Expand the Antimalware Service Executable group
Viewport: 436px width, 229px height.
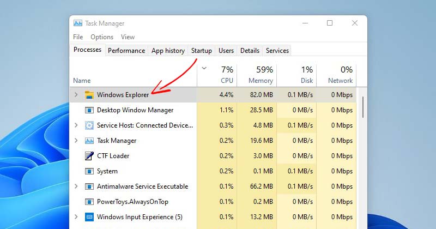pyautogui.click(x=76, y=186)
